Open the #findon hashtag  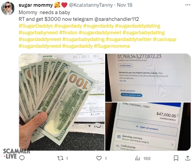[x=68, y=33]
